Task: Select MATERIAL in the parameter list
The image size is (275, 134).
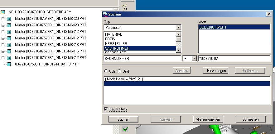Action: (140, 34)
